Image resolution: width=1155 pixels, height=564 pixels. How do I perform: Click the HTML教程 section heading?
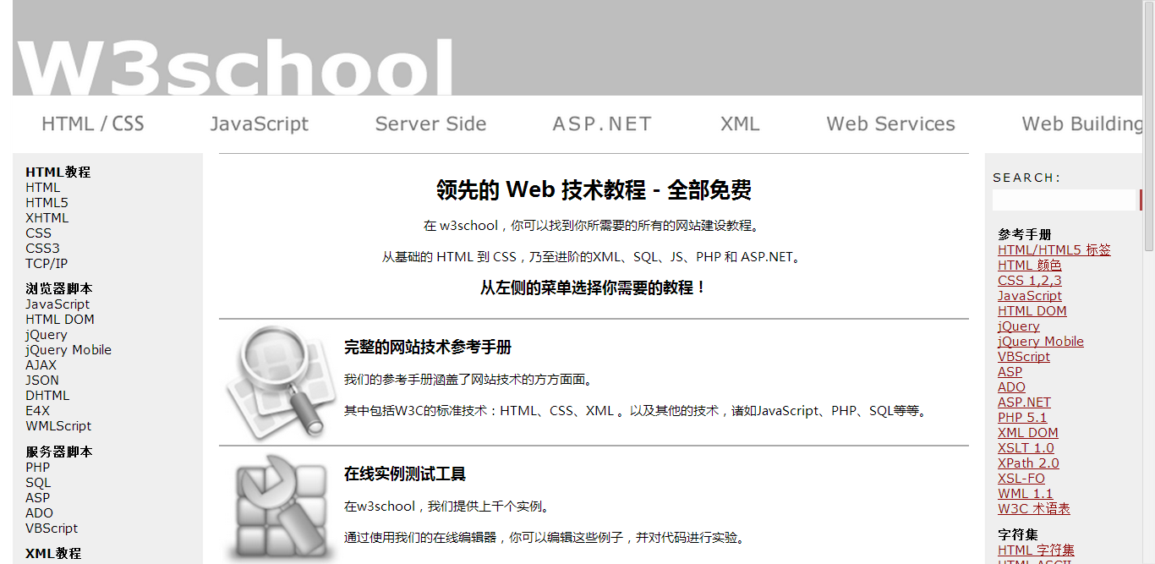[x=57, y=172]
